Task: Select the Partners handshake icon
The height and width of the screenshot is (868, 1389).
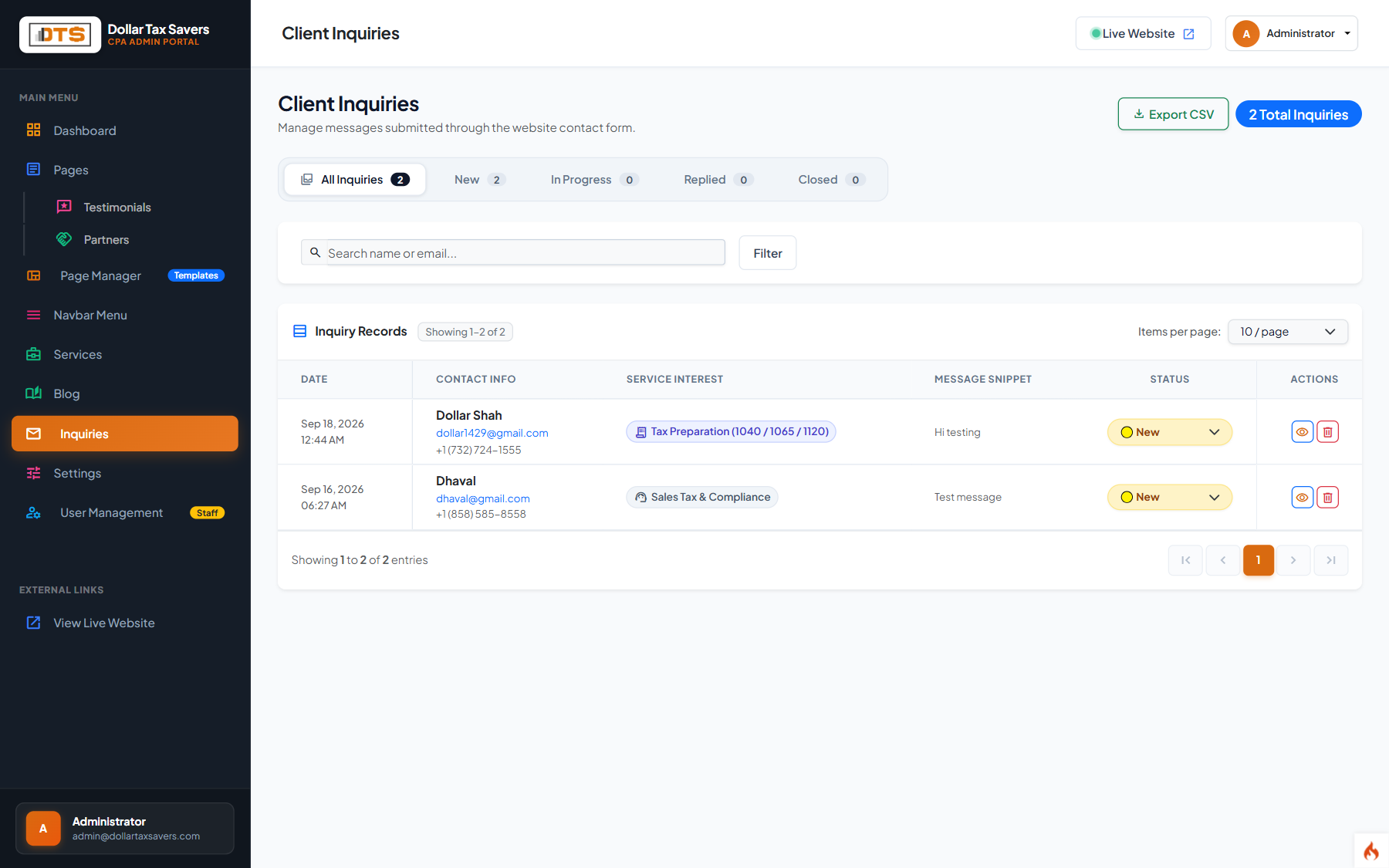Action: tap(64, 239)
